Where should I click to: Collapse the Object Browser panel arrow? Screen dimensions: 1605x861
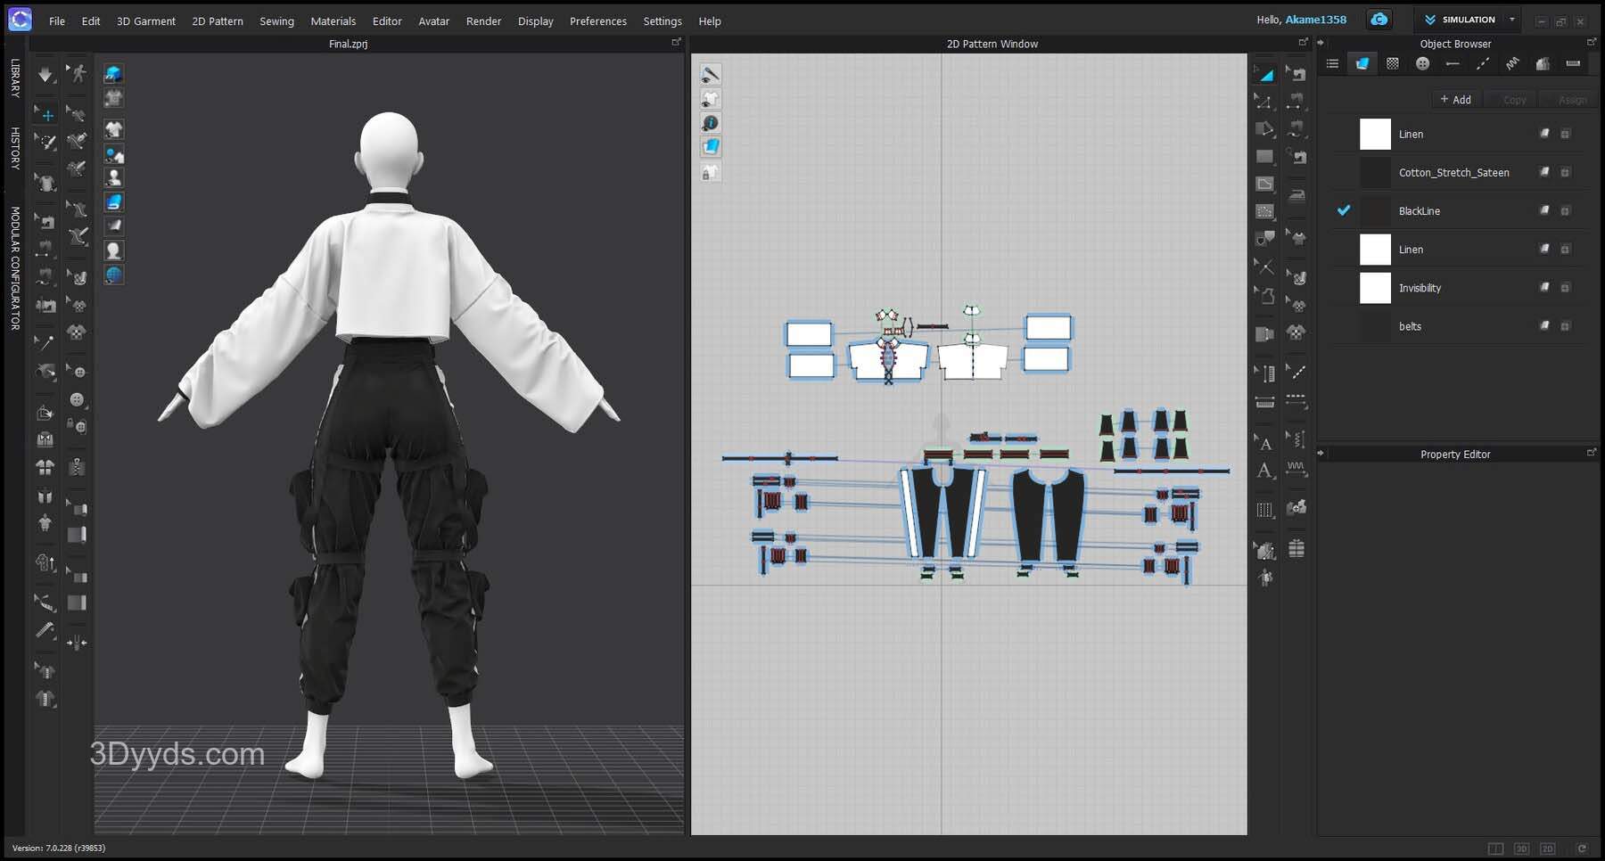1321,43
